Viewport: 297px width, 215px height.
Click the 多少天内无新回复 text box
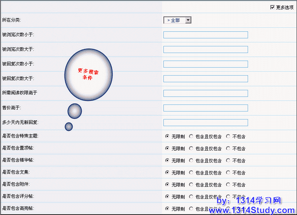coord(205,122)
